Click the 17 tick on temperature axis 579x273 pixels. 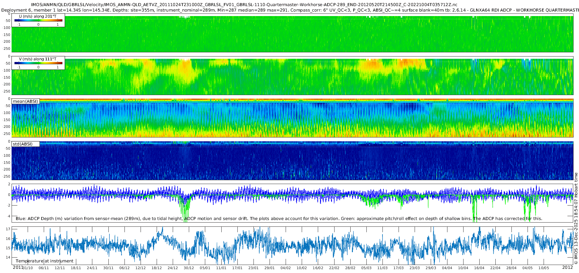[8, 229]
